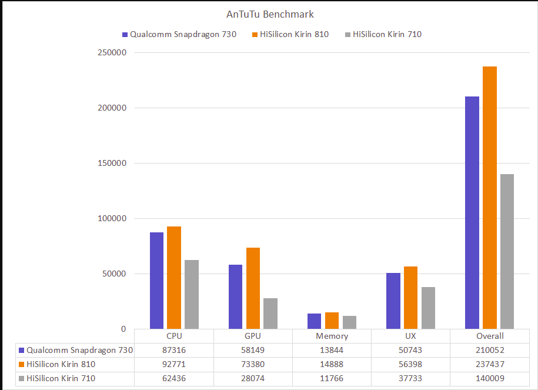
Task: Click table cell 92771
Action: 174,364
